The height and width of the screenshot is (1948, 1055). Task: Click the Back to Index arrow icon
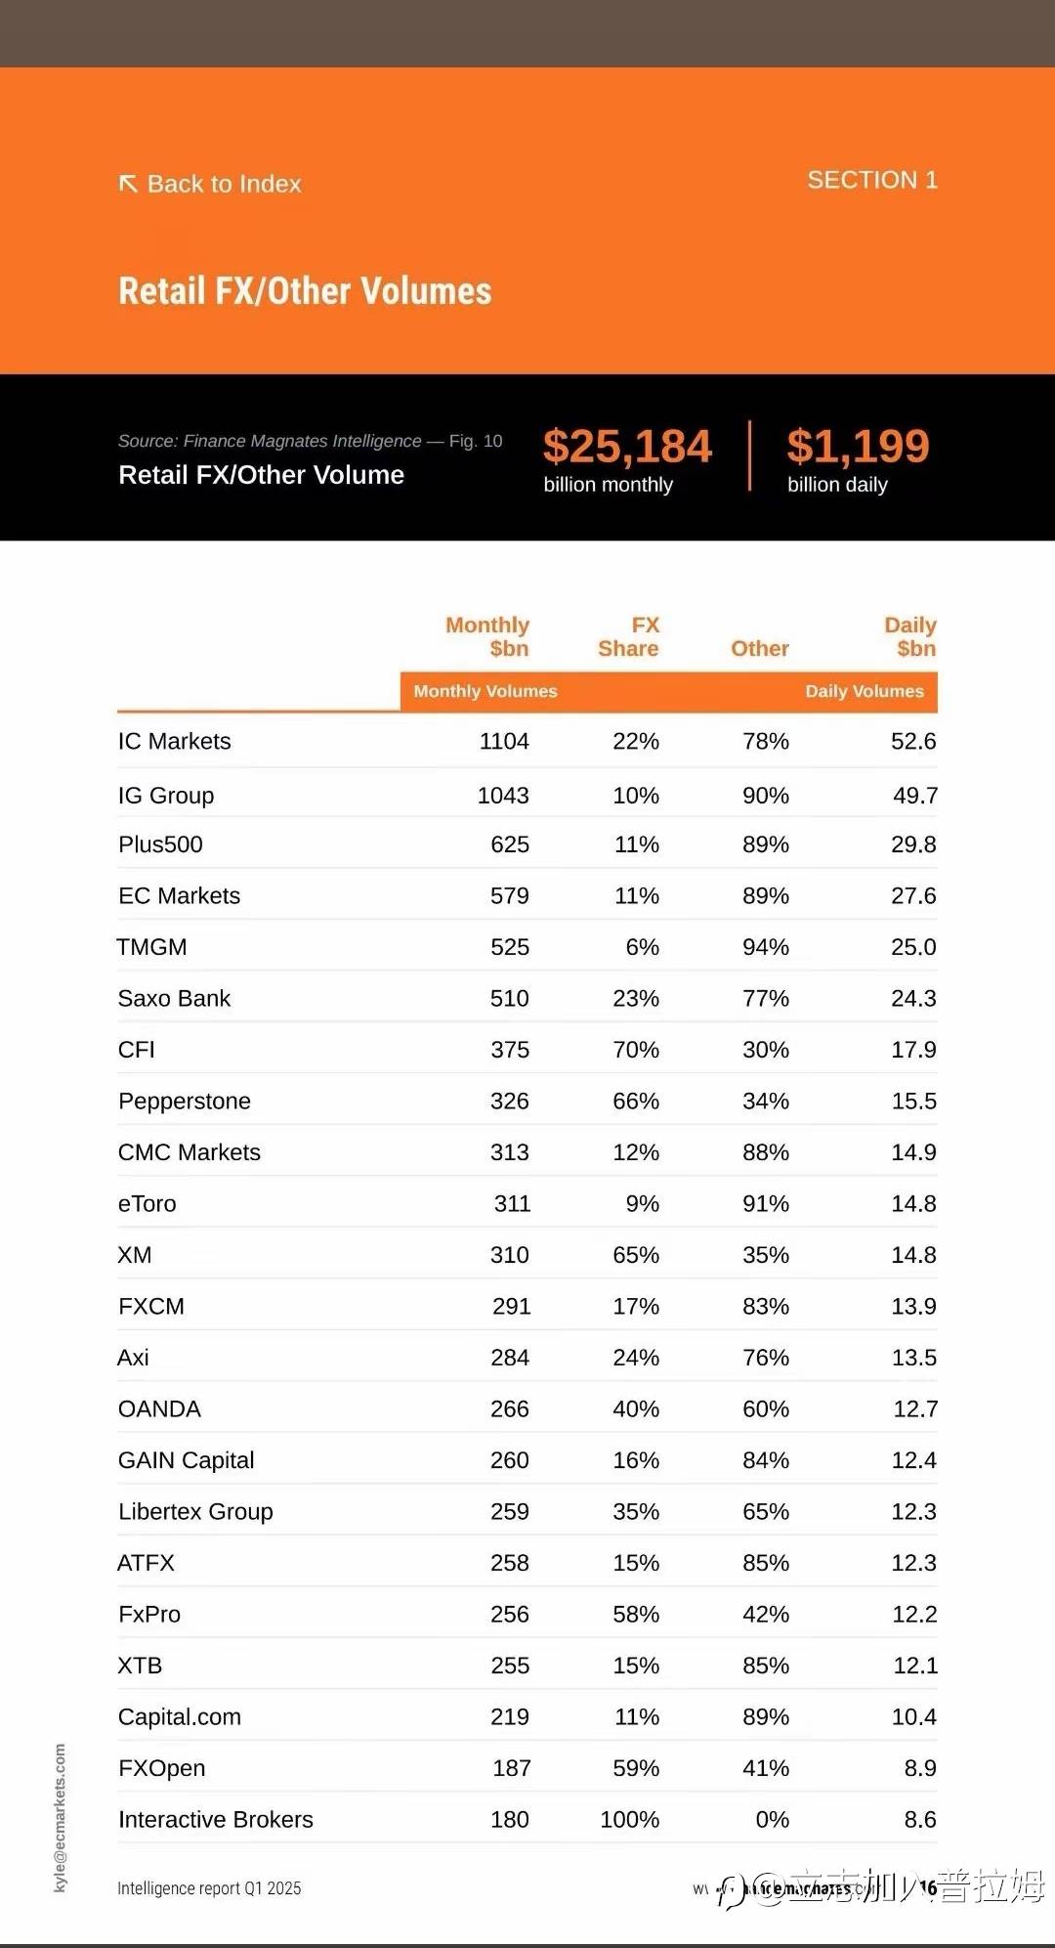pyautogui.click(x=128, y=184)
